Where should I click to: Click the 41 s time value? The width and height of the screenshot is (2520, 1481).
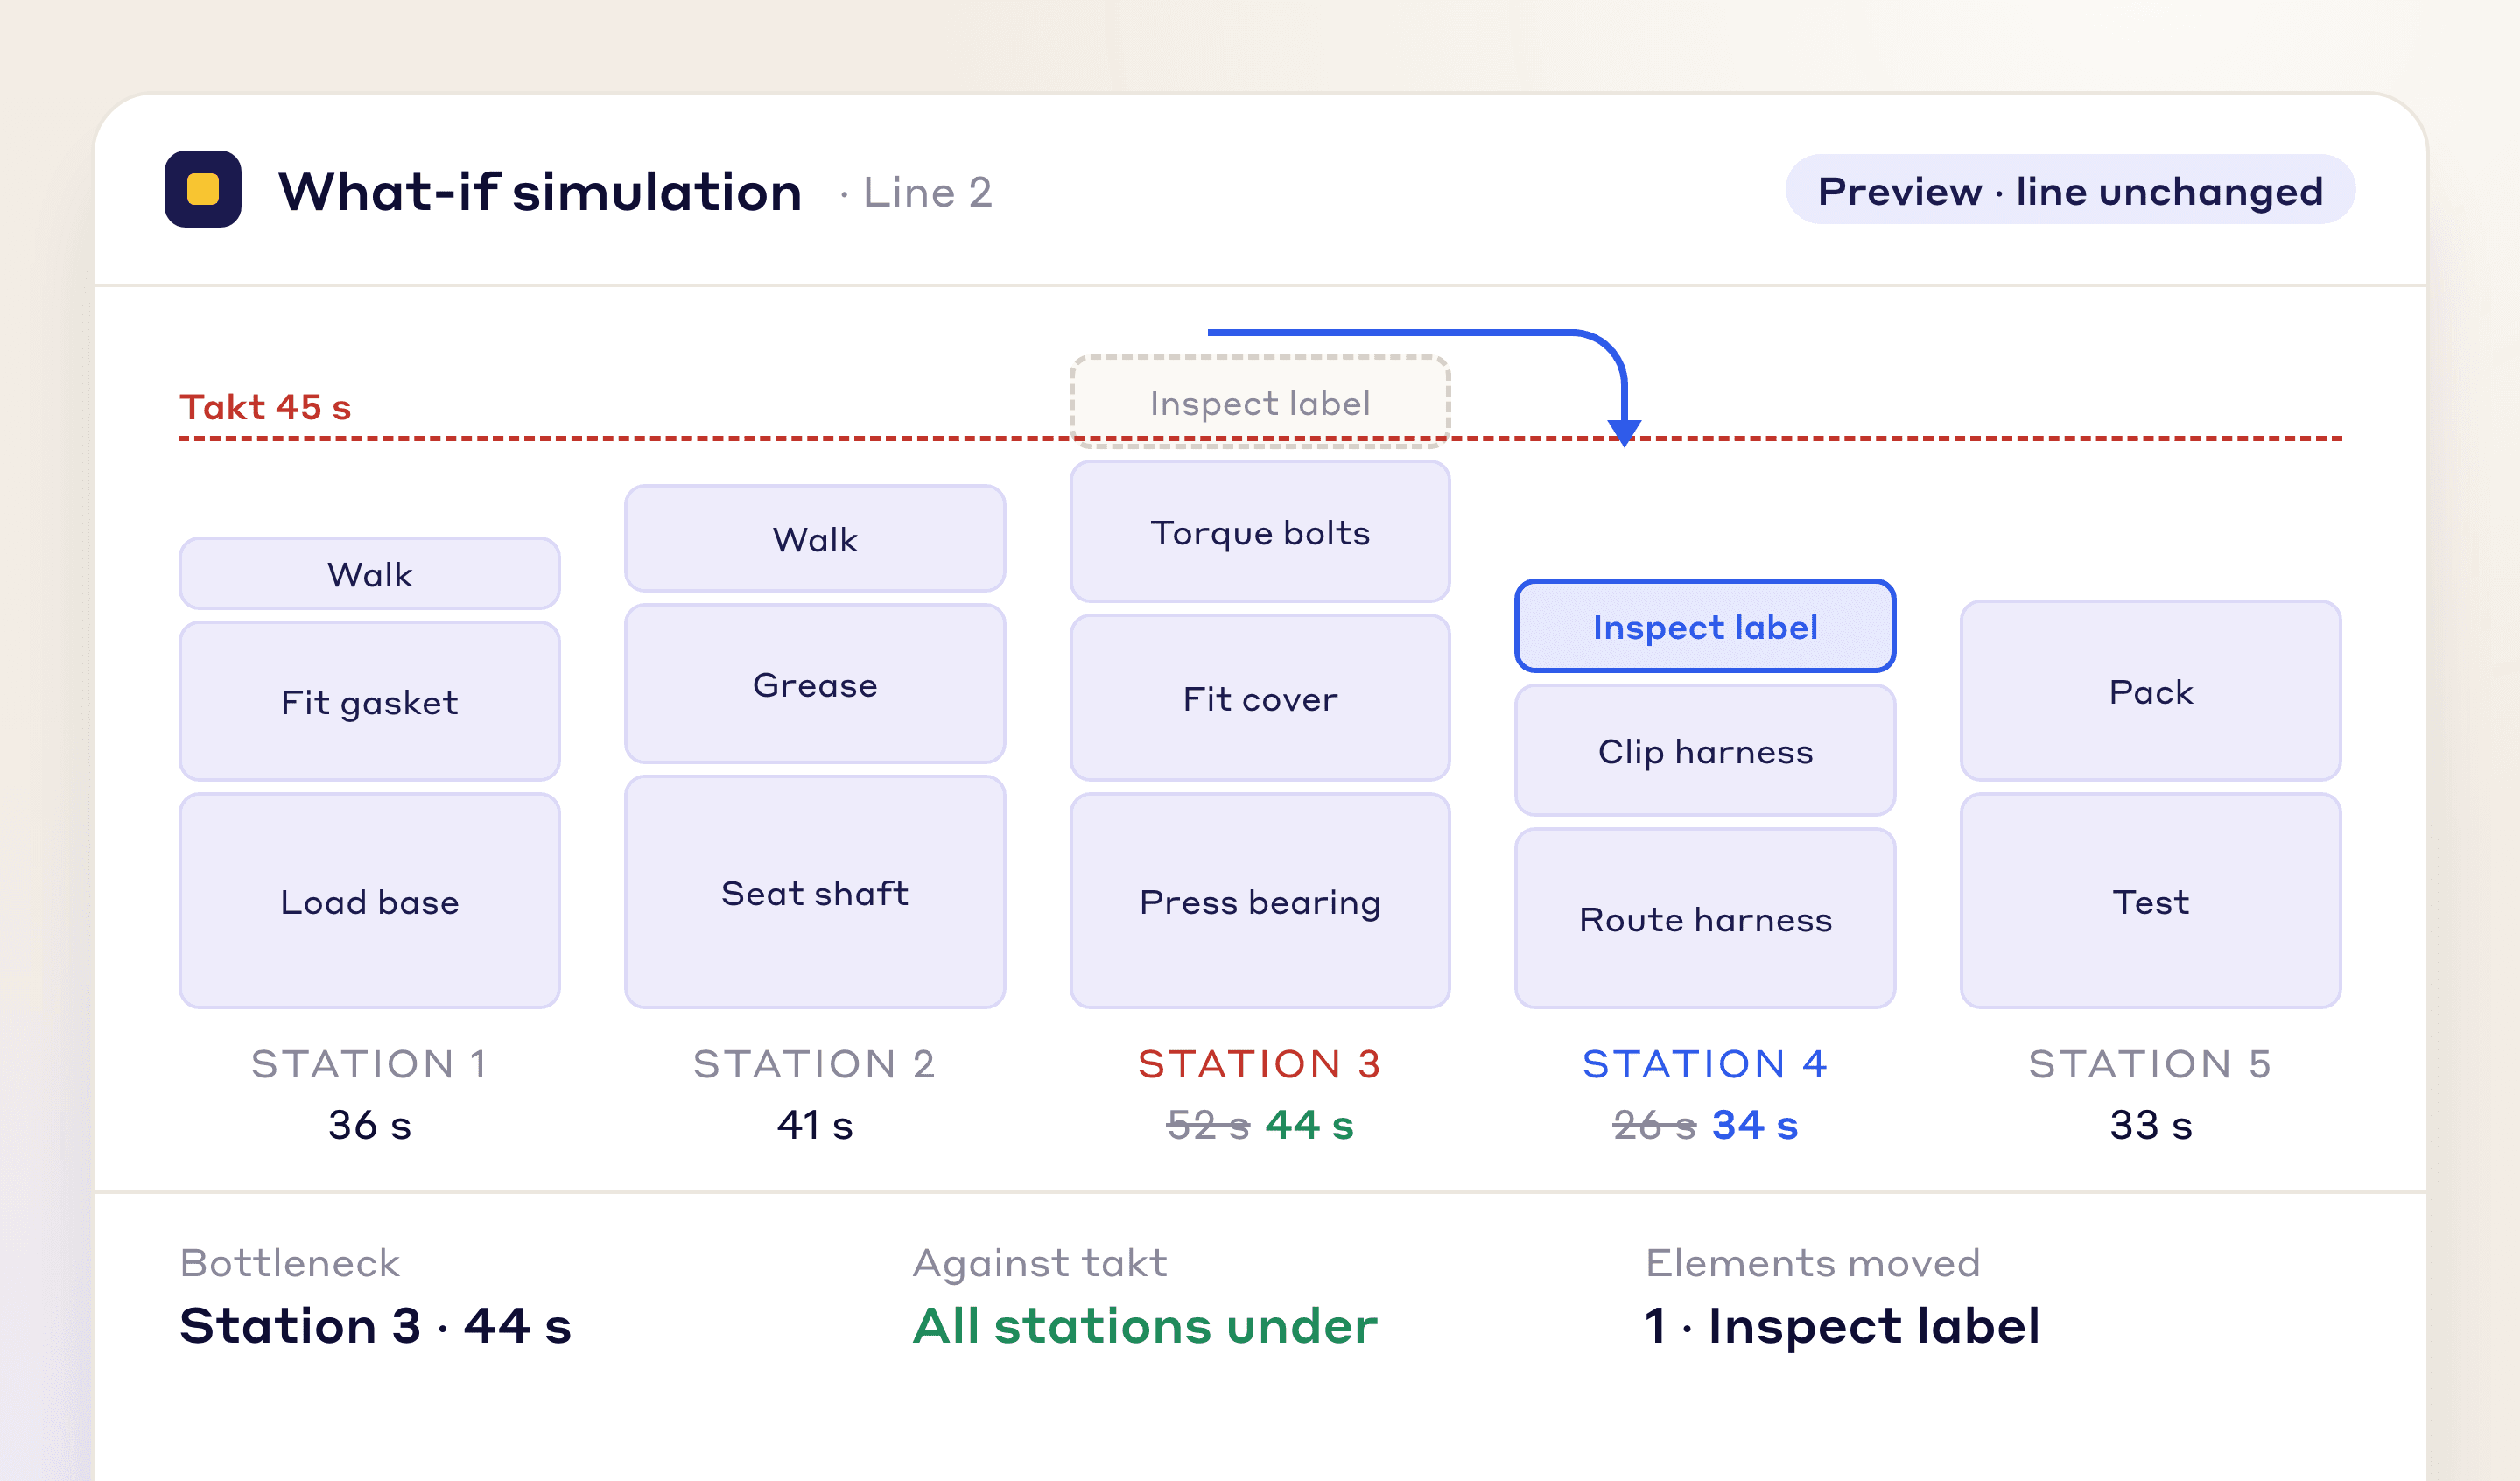tap(815, 1125)
